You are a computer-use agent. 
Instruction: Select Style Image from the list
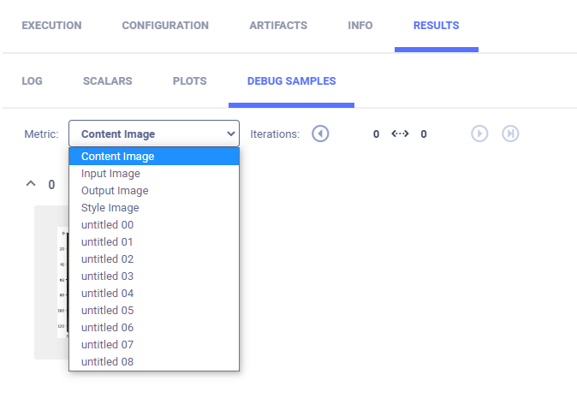tap(110, 208)
